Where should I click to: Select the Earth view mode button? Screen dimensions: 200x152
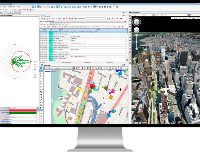tap(194, 18)
